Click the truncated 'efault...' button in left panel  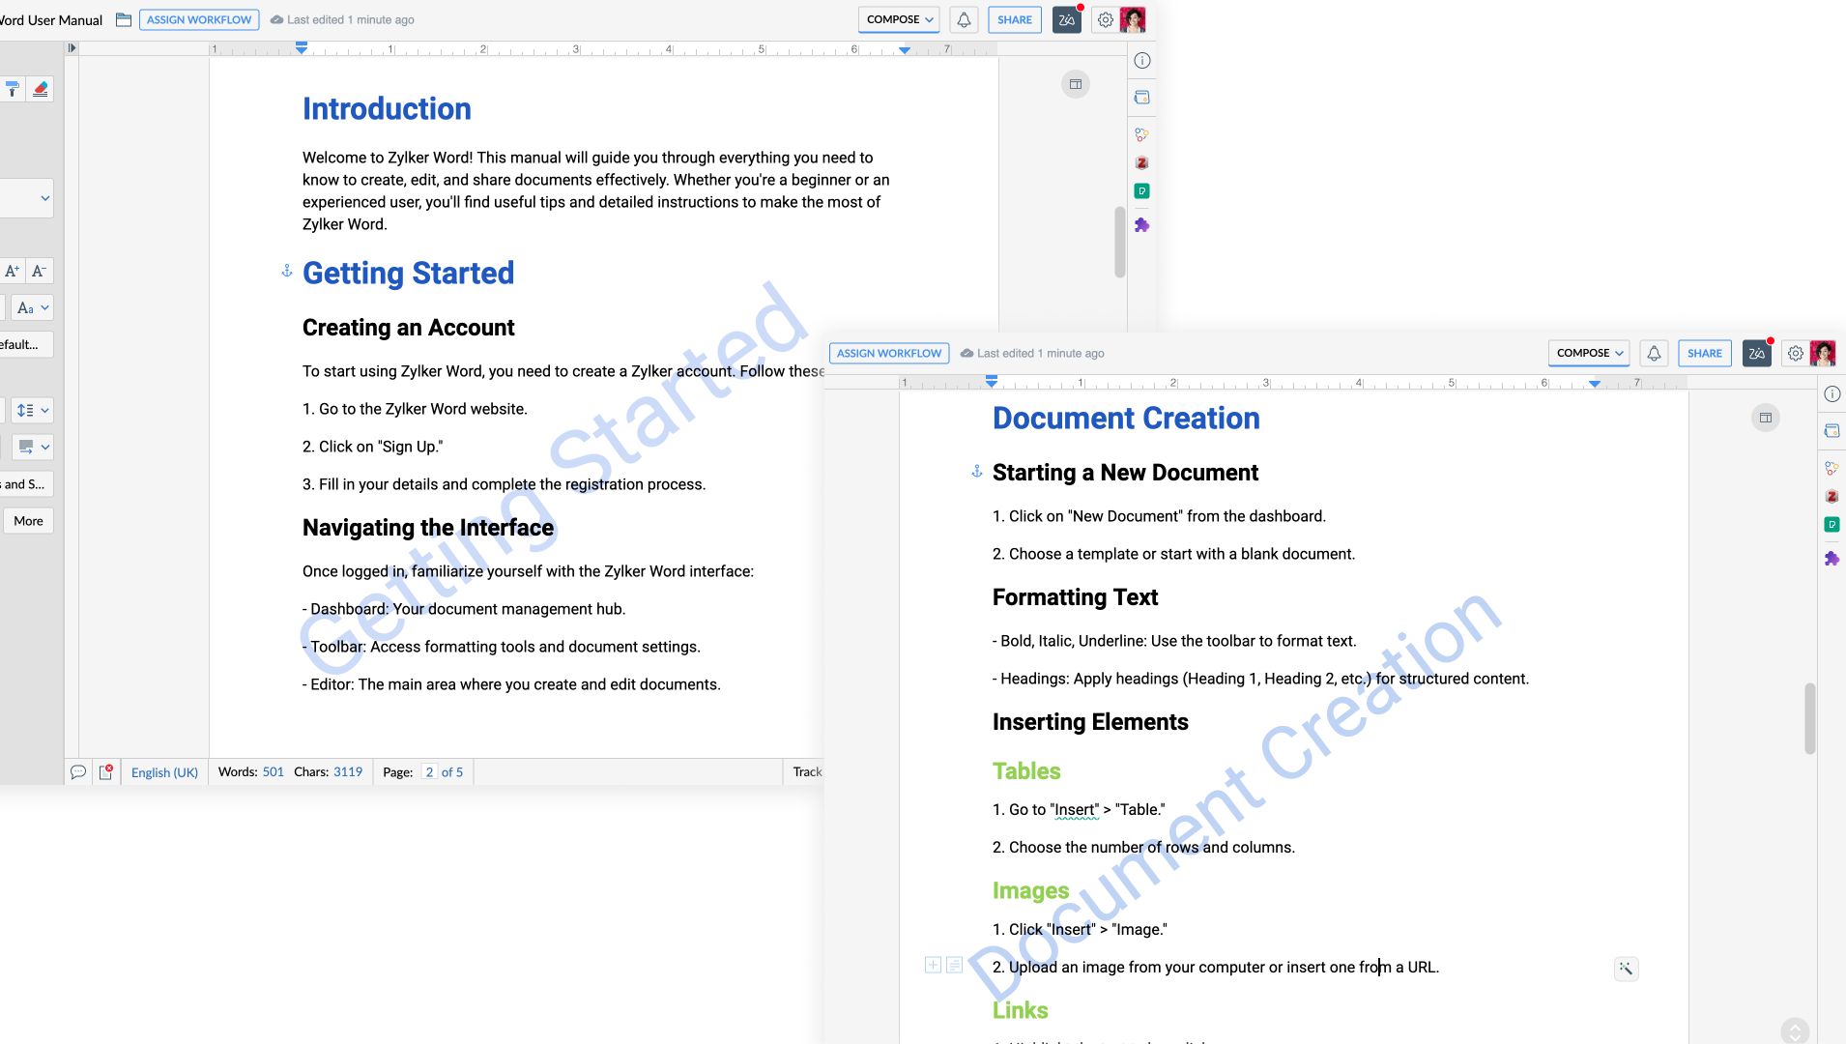pyautogui.click(x=26, y=345)
